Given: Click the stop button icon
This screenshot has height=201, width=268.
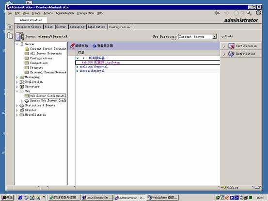Looking at the screenshot, I should pos(236,13).
